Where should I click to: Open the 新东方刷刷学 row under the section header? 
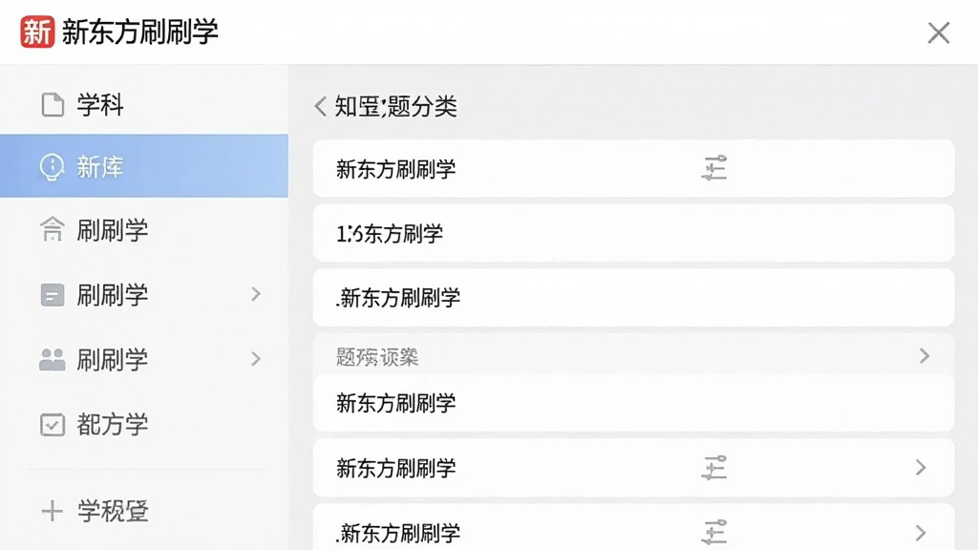[x=634, y=403]
